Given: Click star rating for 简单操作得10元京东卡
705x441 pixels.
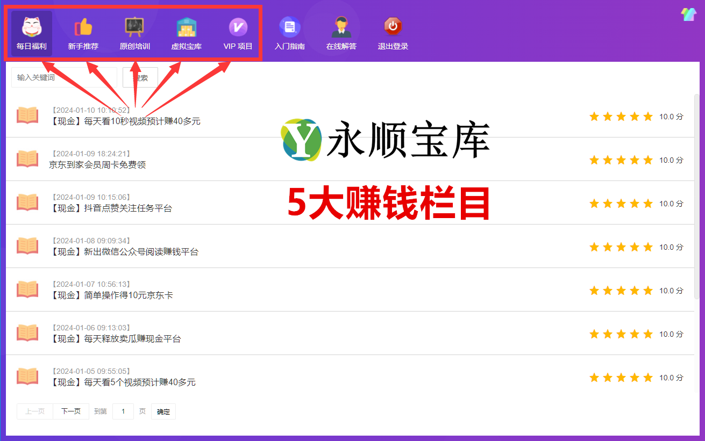Looking at the screenshot, I should (621, 291).
